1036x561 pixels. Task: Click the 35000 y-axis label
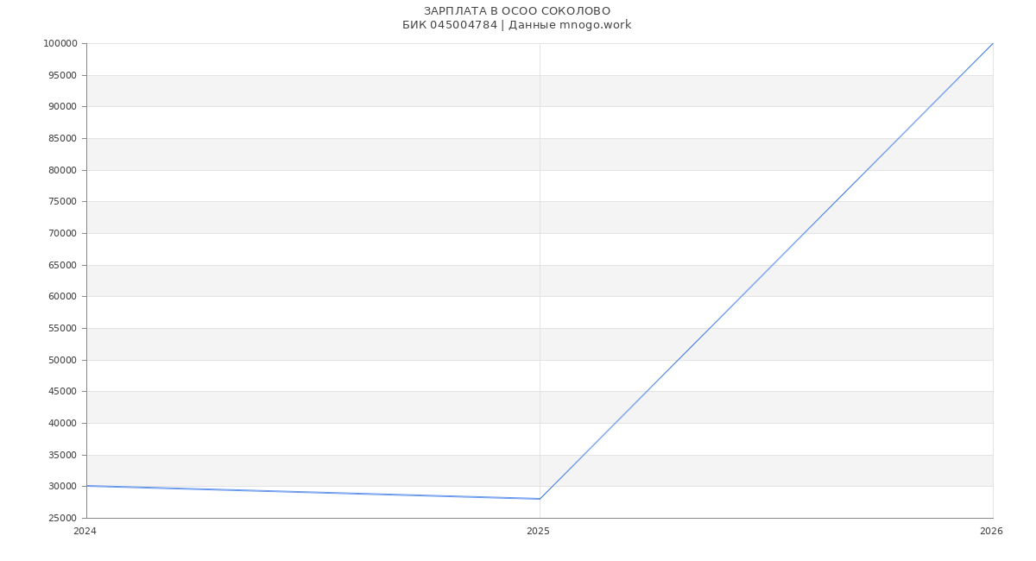point(62,456)
